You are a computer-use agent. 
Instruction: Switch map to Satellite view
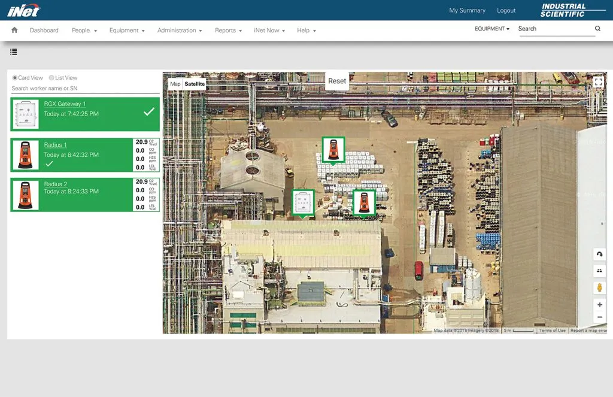tap(195, 84)
